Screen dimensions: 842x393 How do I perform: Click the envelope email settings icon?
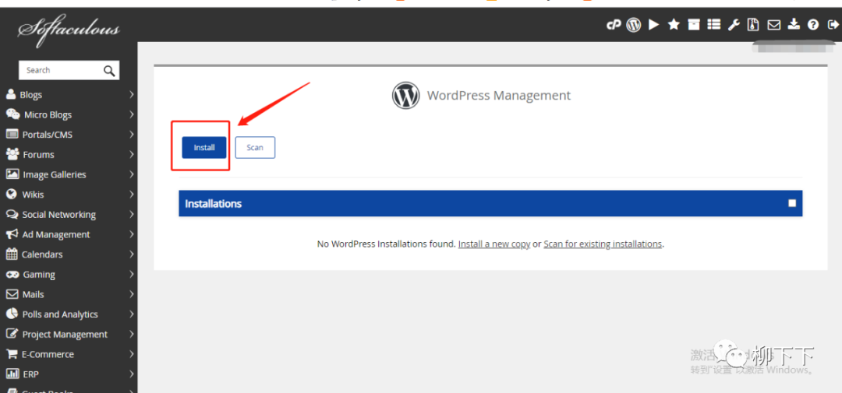point(773,25)
